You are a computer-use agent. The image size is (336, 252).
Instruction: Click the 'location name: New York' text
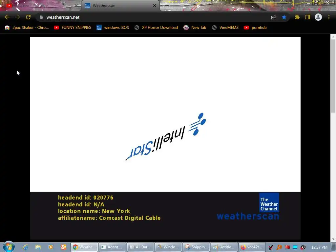(x=94, y=211)
